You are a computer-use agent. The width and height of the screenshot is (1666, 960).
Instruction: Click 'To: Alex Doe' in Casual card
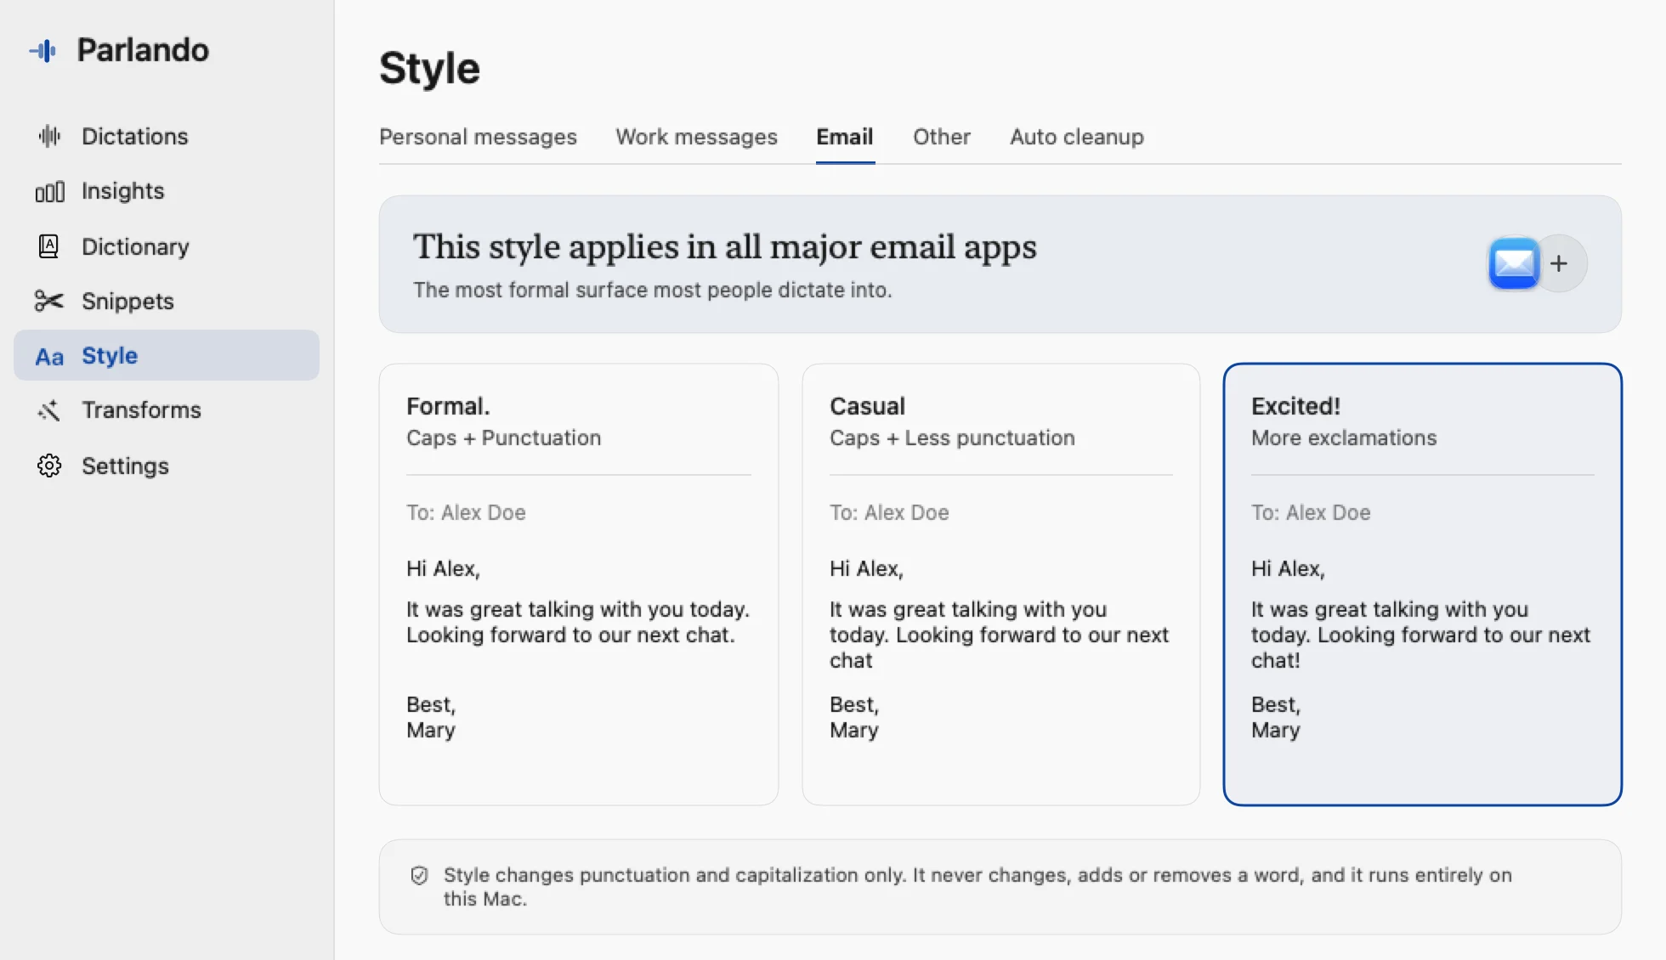(889, 512)
